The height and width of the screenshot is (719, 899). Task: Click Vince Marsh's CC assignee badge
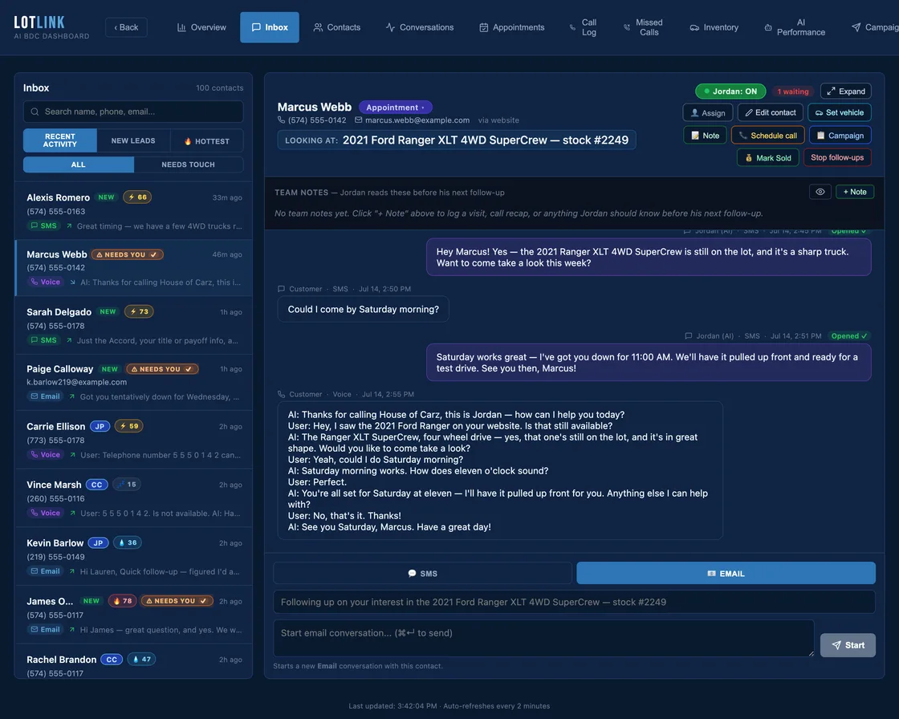pyautogui.click(x=97, y=485)
